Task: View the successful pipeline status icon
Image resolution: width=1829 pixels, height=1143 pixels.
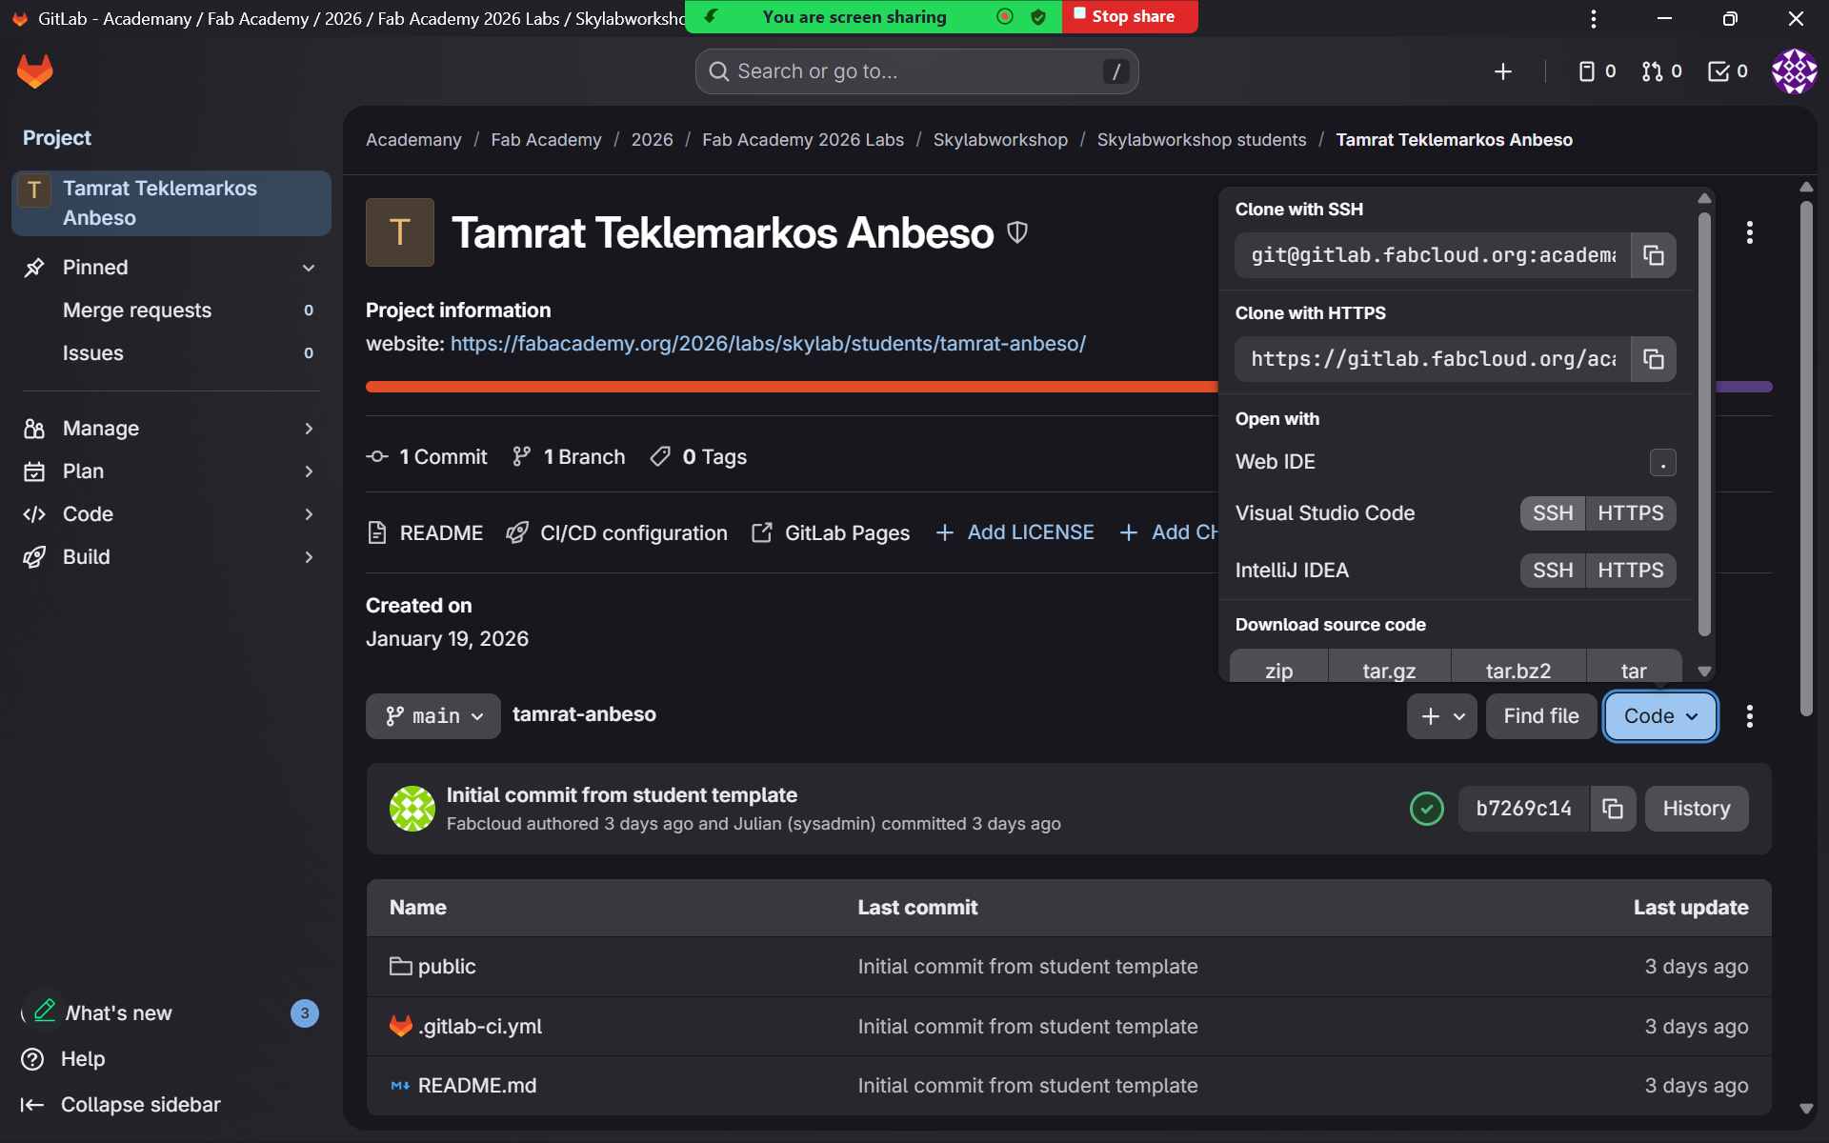Action: click(x=1426, y=809)
